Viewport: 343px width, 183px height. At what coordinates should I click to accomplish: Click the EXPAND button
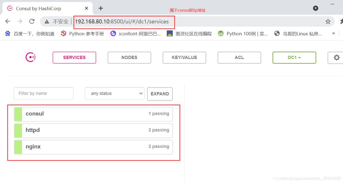(160, 93)
